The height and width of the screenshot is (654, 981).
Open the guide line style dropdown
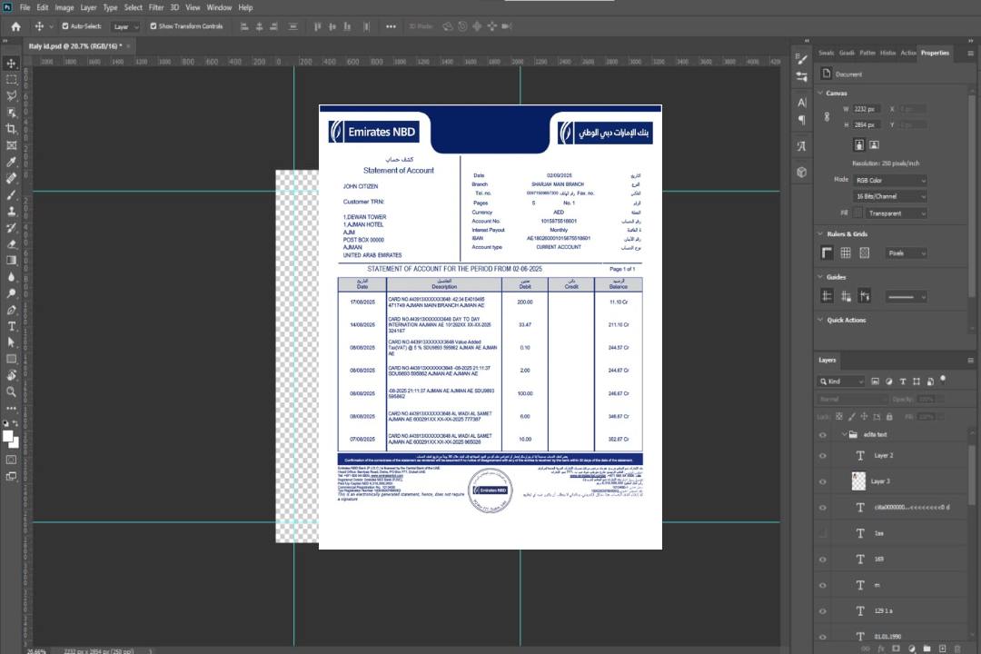(906, 297)
